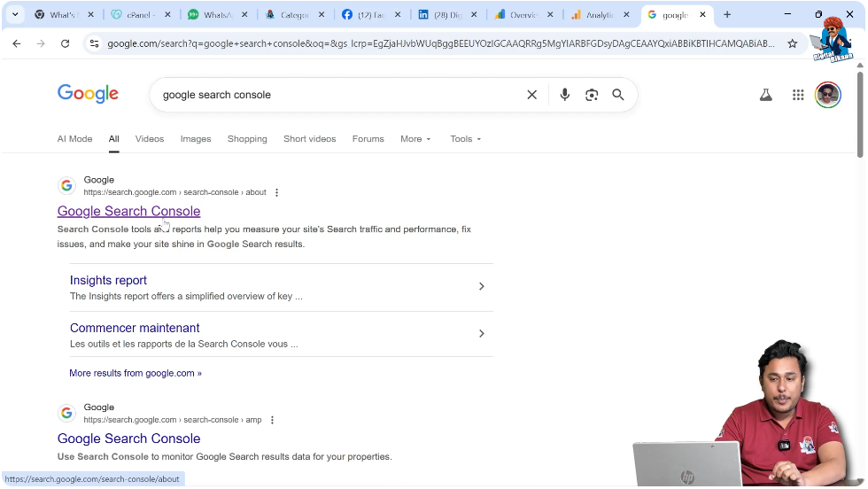This screenshot has width=868, height=489.
Task: Close the Analytics tab
Action: pos(626,15)
